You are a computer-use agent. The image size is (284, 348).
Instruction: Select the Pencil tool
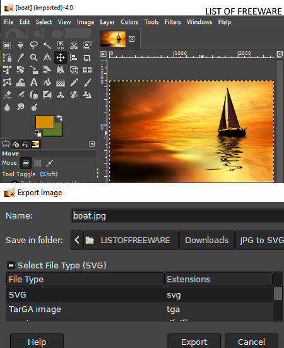click(74, 83)
